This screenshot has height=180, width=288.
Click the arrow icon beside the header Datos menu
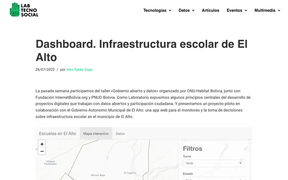[193, 11]
